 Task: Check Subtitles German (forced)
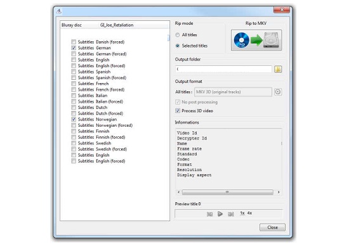coord(74,54)
